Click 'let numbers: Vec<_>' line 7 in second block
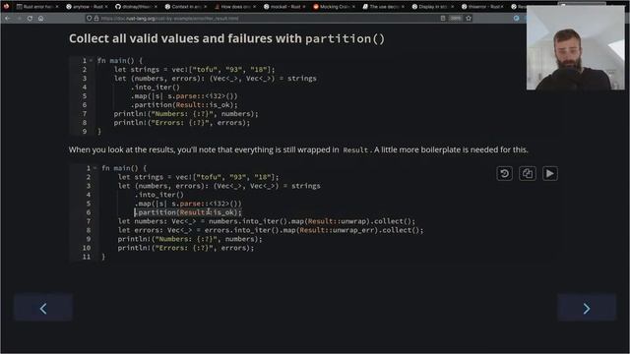The image size is (630, 354). pos(267,221)
